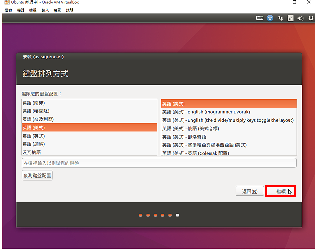Select 英語 (南非) in left list
Screen dimensions: 315x250
tap(89, 103)
